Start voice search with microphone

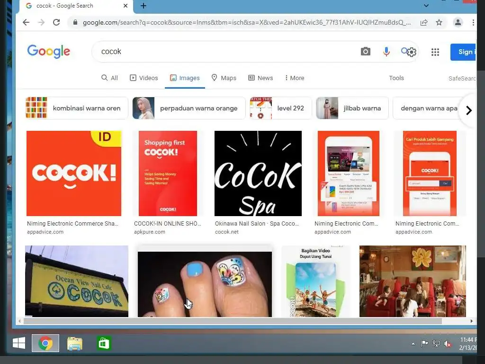[386, 51]
